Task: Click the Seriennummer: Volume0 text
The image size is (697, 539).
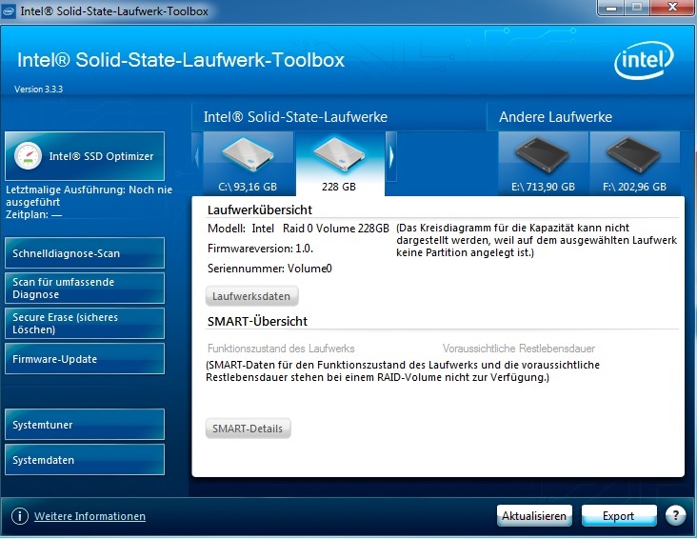Action: [269, 269]
